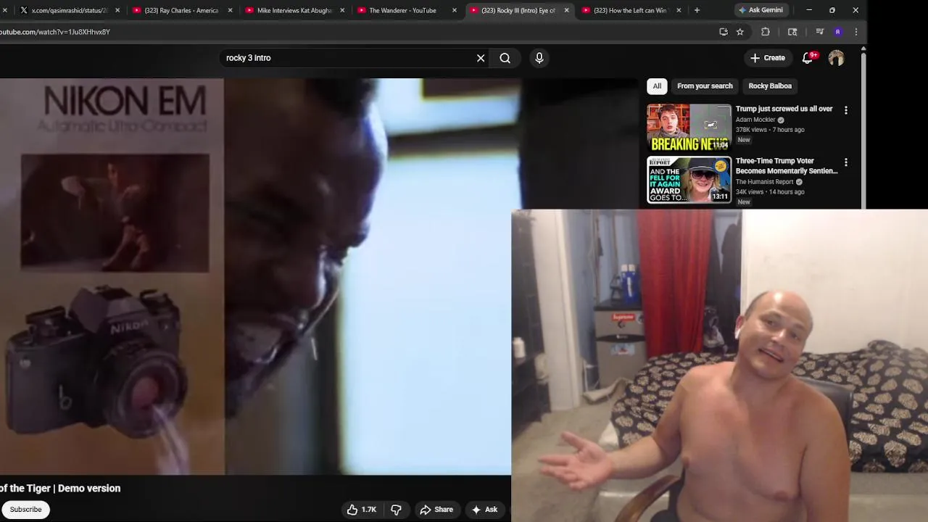Click the browser address bar URL

pyautogui.click(x=55, y=32)
